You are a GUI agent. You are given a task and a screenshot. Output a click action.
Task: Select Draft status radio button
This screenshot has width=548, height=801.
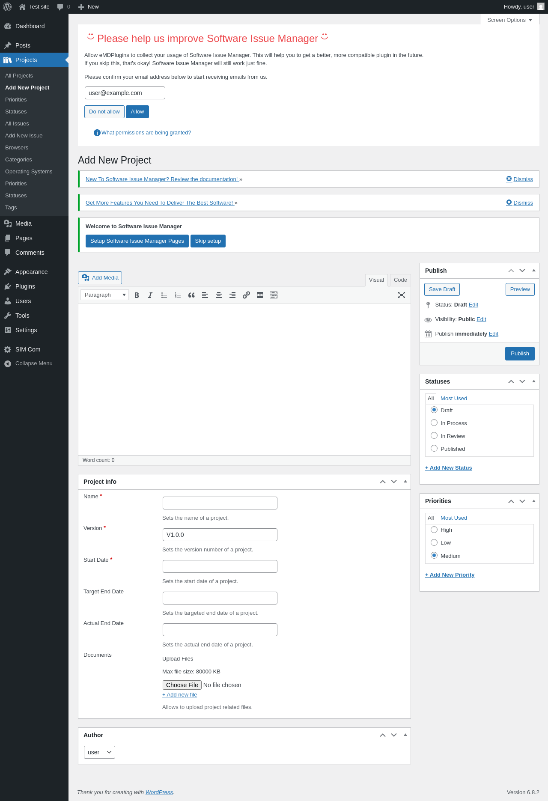434,410
